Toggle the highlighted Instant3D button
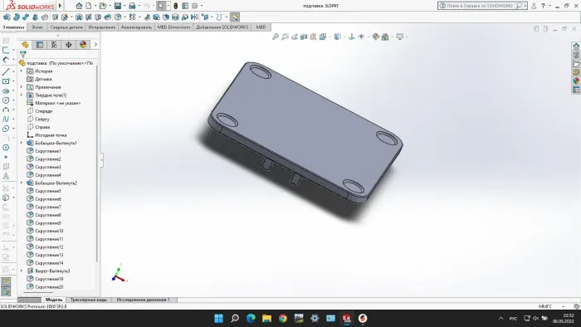This screenshot has height=327, width=581. pyautogui.click(x=235, y=17)
